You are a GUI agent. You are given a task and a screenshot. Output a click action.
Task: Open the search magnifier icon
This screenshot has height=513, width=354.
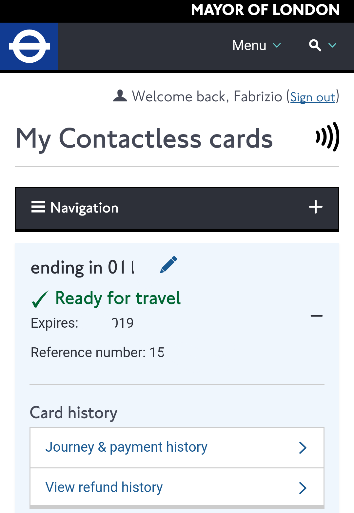[315, 45]
